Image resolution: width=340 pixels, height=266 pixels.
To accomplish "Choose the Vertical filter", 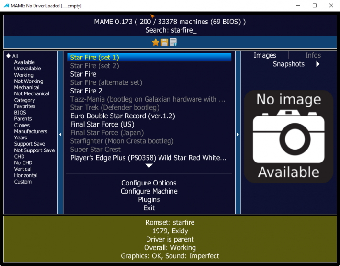I will point(23,169).
